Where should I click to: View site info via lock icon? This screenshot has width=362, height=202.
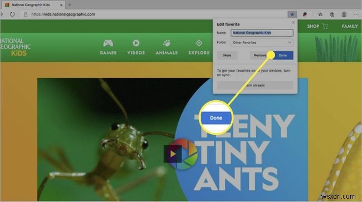(x=26, y=14)
